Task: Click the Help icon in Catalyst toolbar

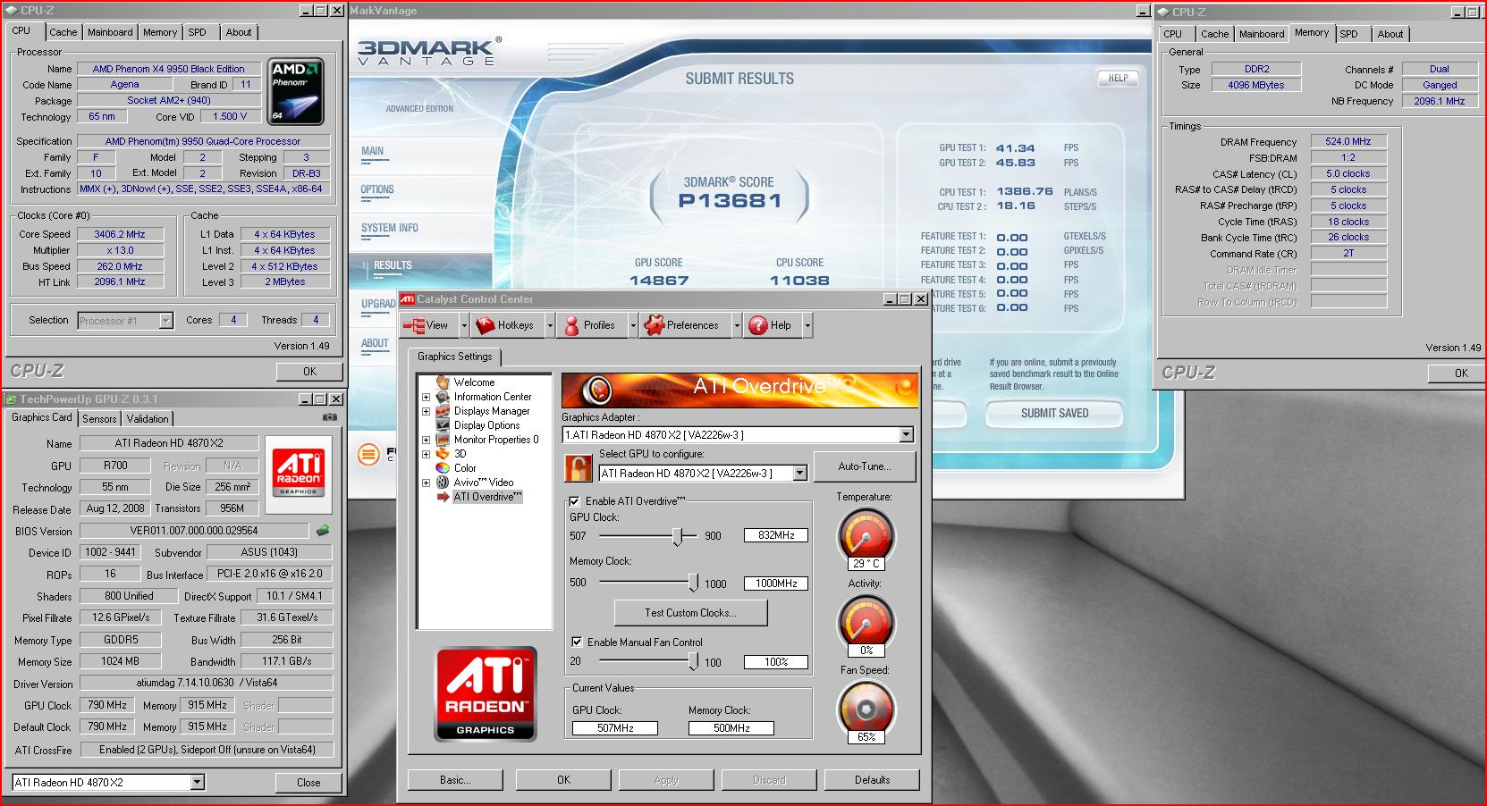Action: tap(757, 325)
